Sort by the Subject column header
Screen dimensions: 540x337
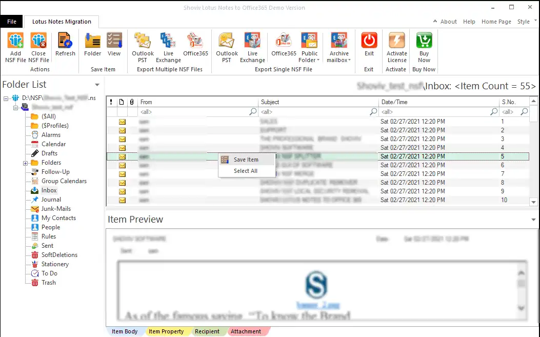pos(318,102)
